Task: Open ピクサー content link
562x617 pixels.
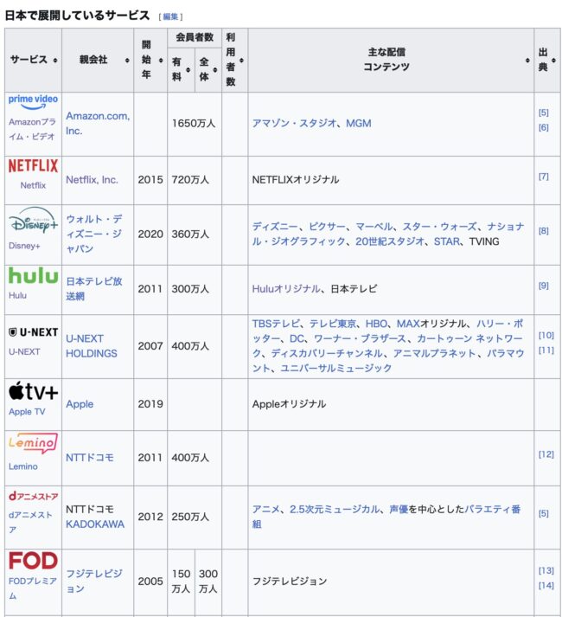Action: tap(327, 227)
